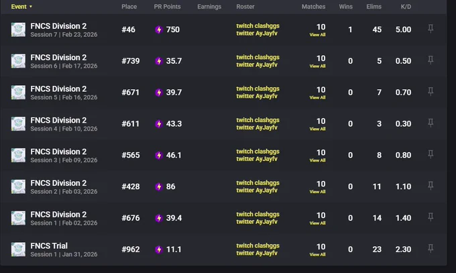This screenshot has width=456, height=273.
Task: Click Session 3 event logo image
Action: (x=18, y=155)
